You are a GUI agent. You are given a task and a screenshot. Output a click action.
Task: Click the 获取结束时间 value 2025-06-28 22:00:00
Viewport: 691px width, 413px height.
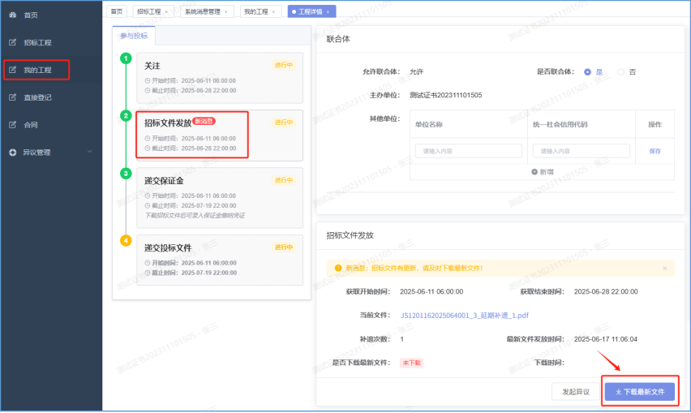[x=606, y=291]
